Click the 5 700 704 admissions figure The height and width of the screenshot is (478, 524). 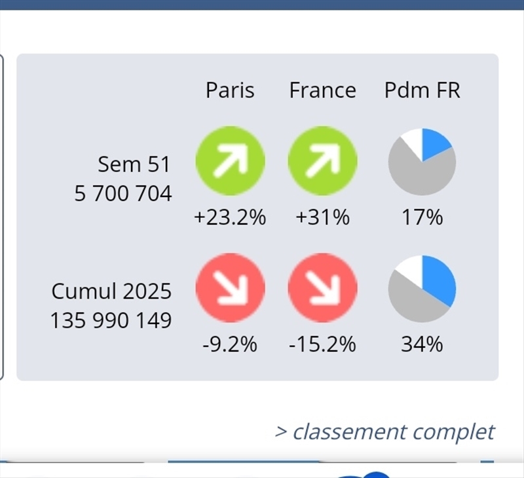pos(123,194)
